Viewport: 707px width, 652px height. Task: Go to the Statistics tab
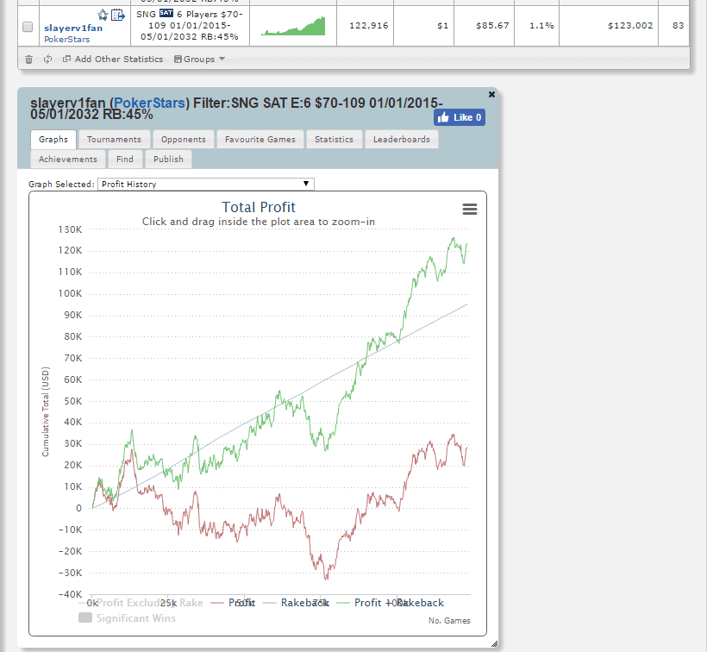[x=335, y=140]
